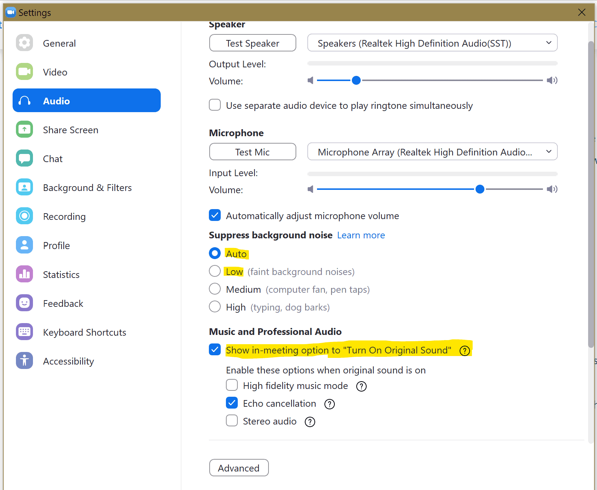Viewport: 597px width, 490px height.
Task: Click the General gear icon in sidebar
Action: tap(24, 43)
